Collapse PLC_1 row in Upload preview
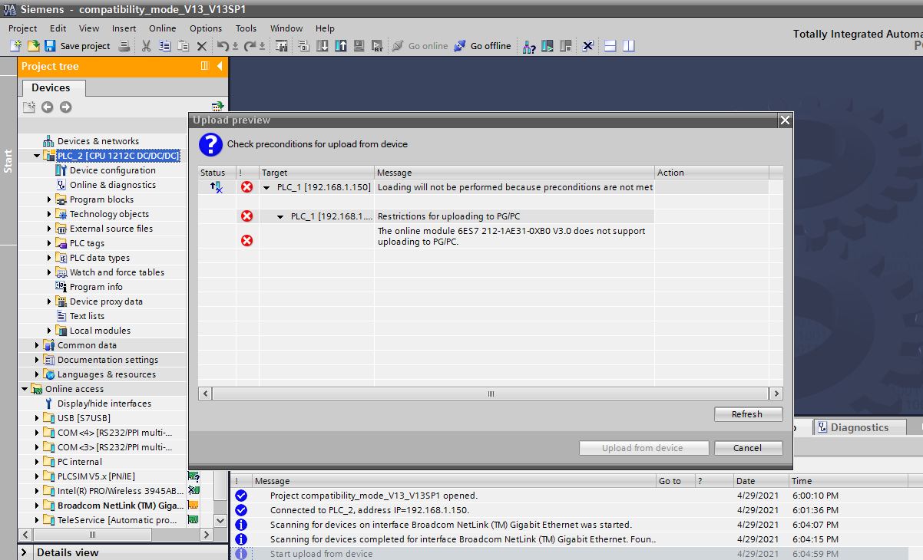This screenshot has height=560, width=923. click(x=266, y=187)
